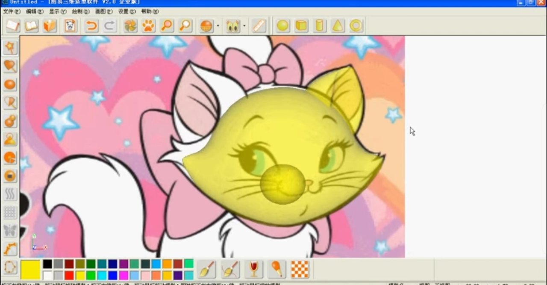Select the paint brush tool
The width and height of the screenshot is (547, 285).
pos(206,269)
